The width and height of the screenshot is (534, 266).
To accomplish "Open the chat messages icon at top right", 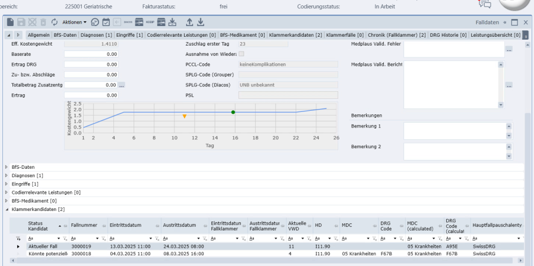I will pyautogui.click(x=485, y=4).
